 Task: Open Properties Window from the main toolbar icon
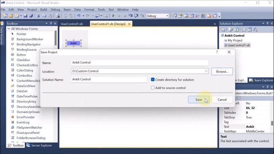(180, 16)
